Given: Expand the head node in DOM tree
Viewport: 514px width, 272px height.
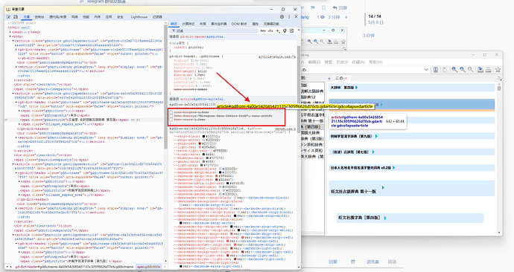Looking at the screenshot, I should [10, 33].
